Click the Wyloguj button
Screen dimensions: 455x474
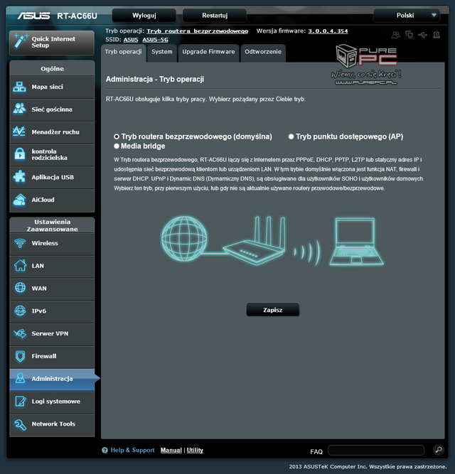[144, 16]
